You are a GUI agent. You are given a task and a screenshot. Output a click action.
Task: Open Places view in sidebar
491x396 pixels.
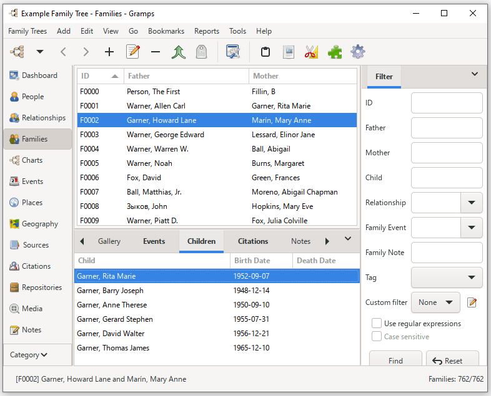click(x=37, y=203)
